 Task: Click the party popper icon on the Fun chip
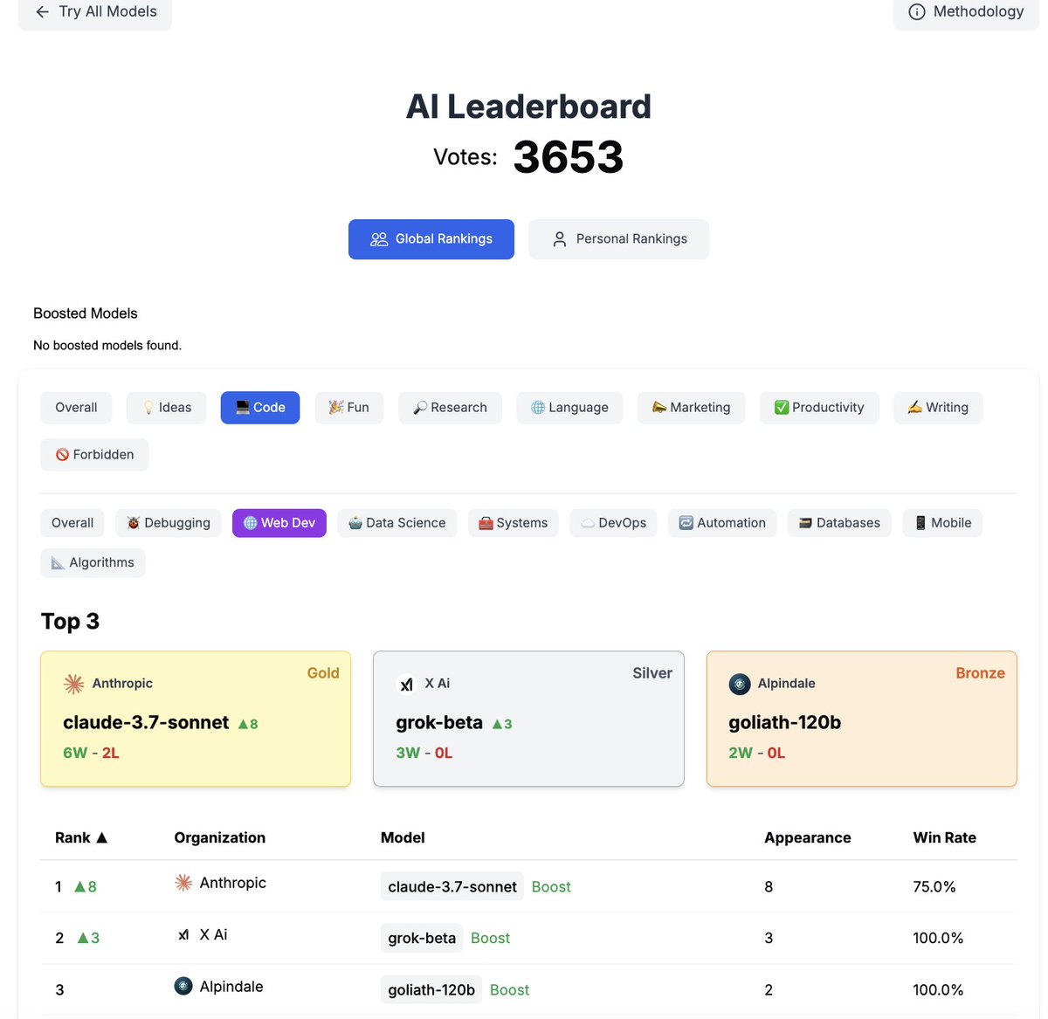pos(336,408)
